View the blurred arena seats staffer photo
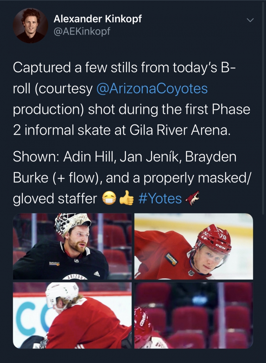Viewport: 266px width, 363px height. tap(194, 315)
